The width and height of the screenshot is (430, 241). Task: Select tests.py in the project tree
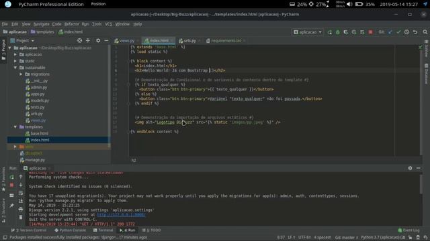click(x=38, y=107)
